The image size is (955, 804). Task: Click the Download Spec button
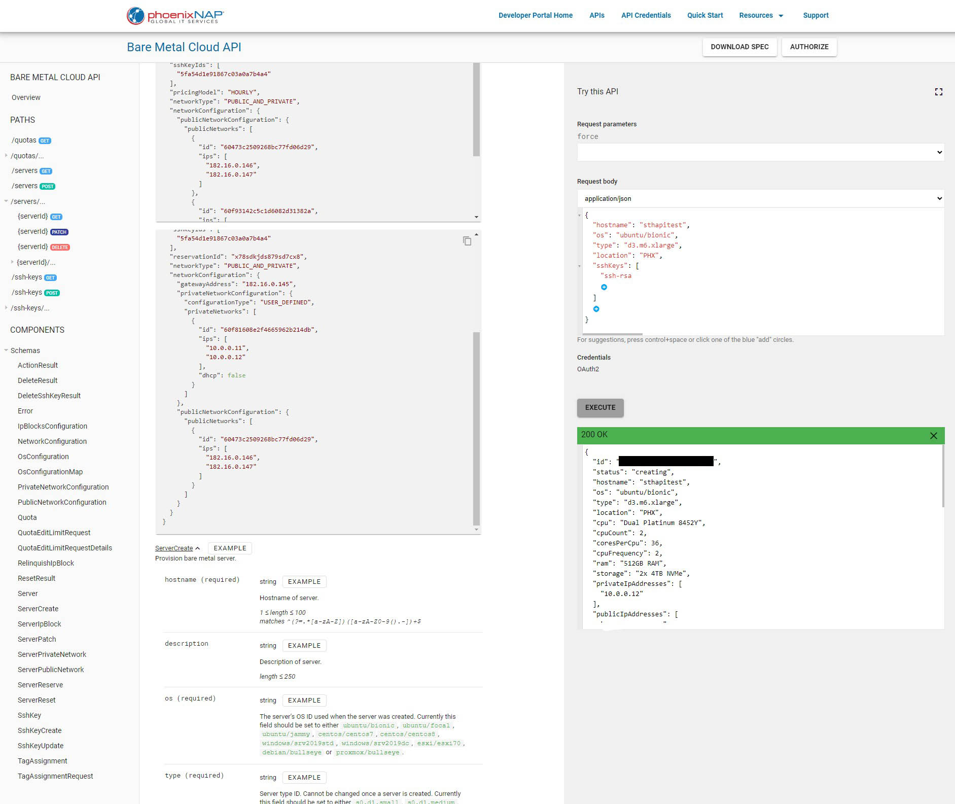[x=739, y=47]
